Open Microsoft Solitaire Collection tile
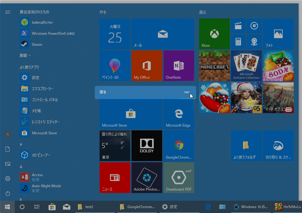This screenshot has width=302, height=213. pyautogui.click(x=246, y=66)
